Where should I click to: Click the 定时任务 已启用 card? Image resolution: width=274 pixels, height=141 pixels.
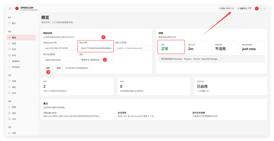pyautogui.click(x=231, y=86)
